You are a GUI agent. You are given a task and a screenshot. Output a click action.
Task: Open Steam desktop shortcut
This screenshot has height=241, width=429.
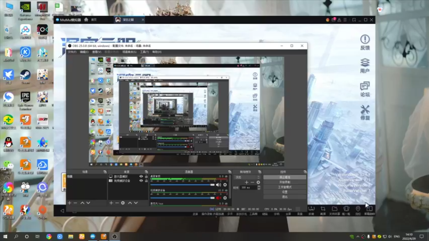25,77
